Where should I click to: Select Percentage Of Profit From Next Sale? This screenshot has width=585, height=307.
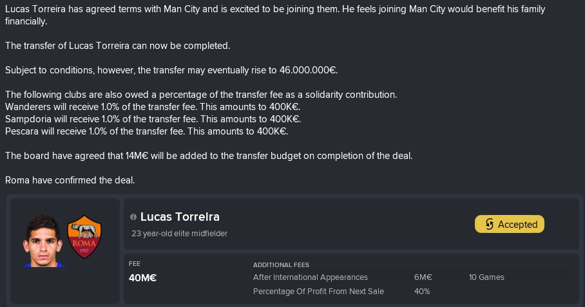pyautogui.click(x=319, y=292)
